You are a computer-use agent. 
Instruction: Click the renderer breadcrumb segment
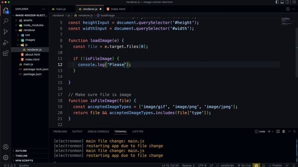58,15
